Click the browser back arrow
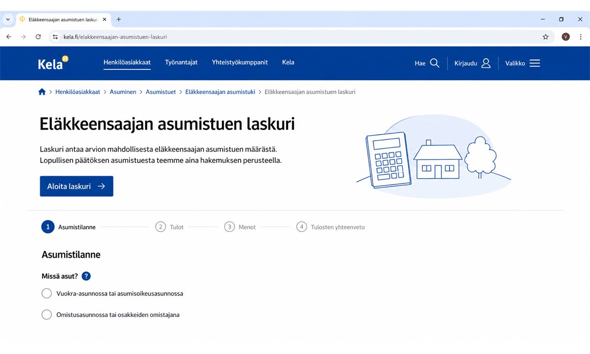Screen dimensions: 590x354 coord(9,37)
